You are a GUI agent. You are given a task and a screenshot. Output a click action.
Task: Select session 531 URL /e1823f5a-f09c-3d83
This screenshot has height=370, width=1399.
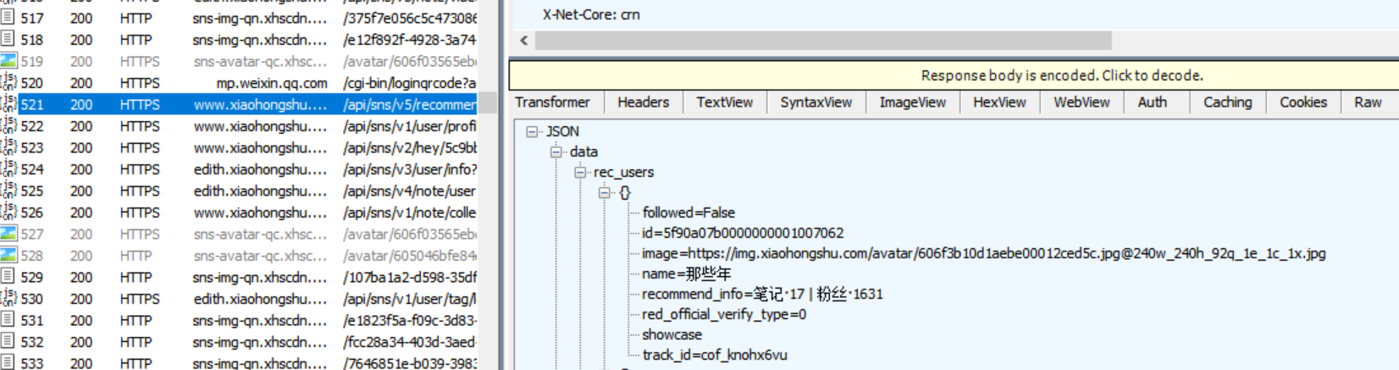point(410,320)
